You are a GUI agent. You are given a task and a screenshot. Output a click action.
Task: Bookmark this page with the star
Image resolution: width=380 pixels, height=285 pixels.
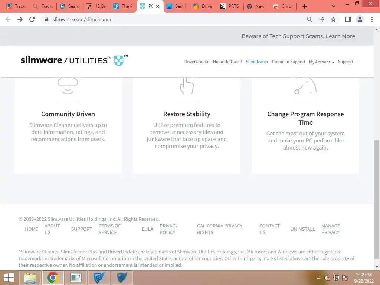(x=333, y=19)
